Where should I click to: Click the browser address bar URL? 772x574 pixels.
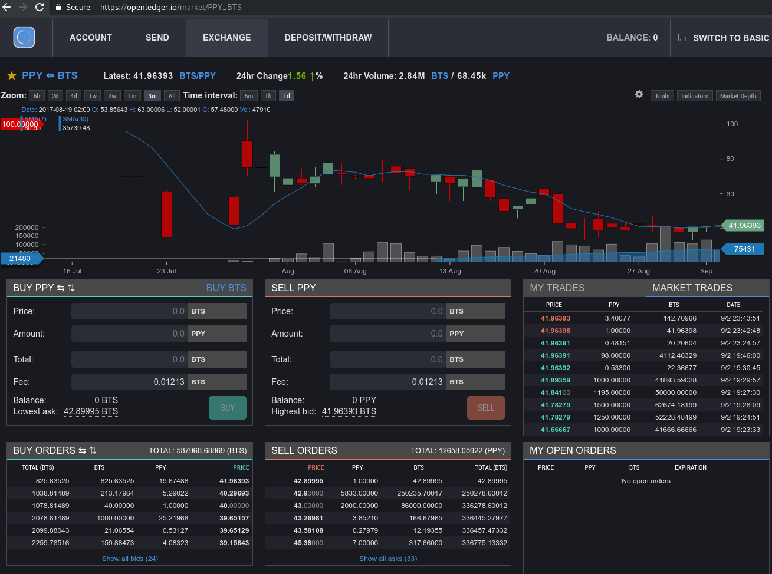[171, 7]
